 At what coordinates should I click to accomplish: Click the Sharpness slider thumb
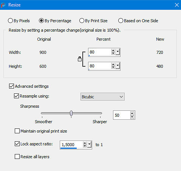point(71,113)
